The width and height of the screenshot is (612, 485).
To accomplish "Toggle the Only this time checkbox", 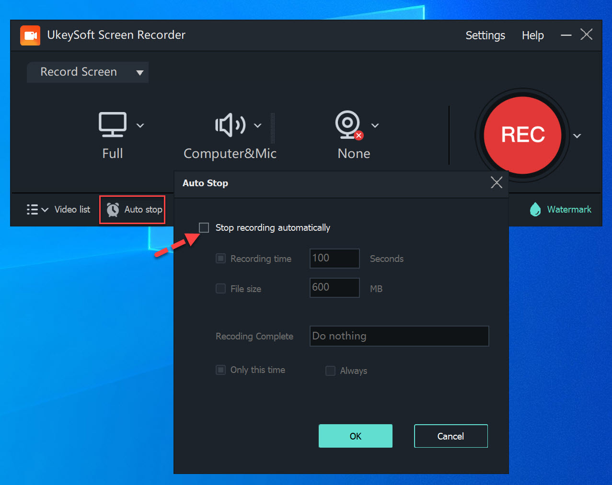I will pyautogui.click(x=220, y=370).
